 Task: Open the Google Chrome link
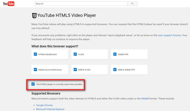tap(45, 105)
